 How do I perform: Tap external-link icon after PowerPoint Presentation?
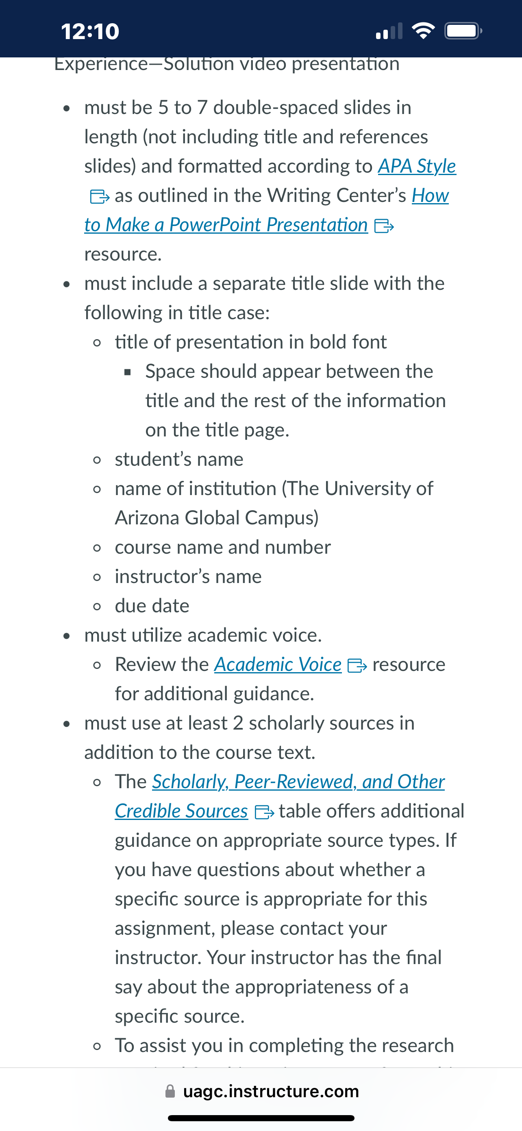point(384,226)
